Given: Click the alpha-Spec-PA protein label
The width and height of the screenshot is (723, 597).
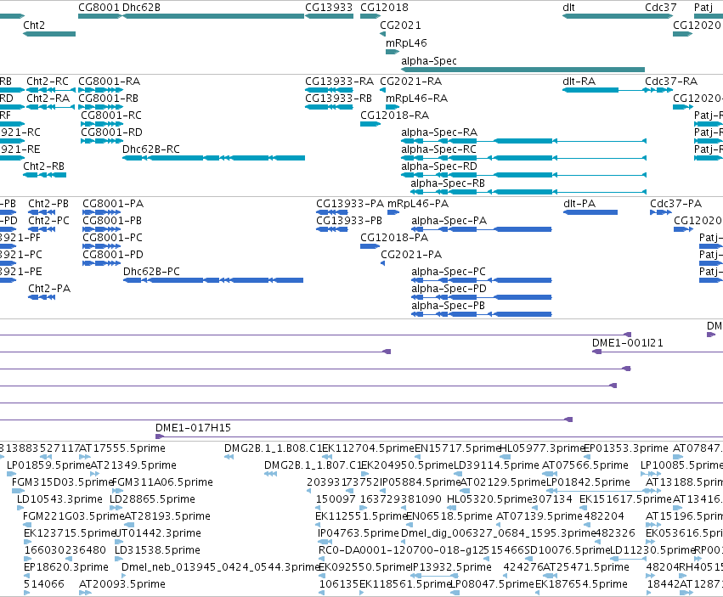Looking at the screenshot, I should [449, 222].
